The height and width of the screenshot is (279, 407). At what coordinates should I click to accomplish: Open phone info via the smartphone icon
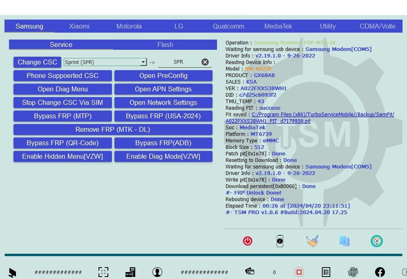click(x=280, y=241)
